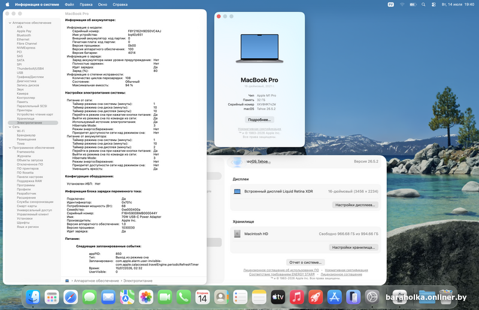Collapse the Программное обеспечение section
The image size is (479, 310).
click(x=10, y=148)
